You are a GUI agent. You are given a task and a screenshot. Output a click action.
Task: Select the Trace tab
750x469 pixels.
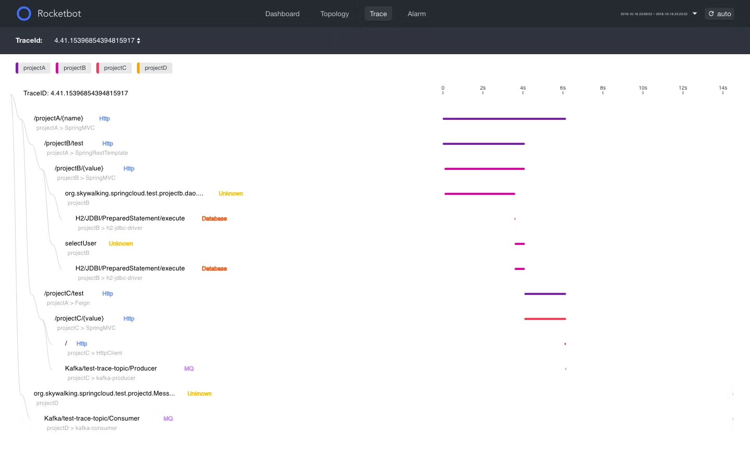(378, 14)
